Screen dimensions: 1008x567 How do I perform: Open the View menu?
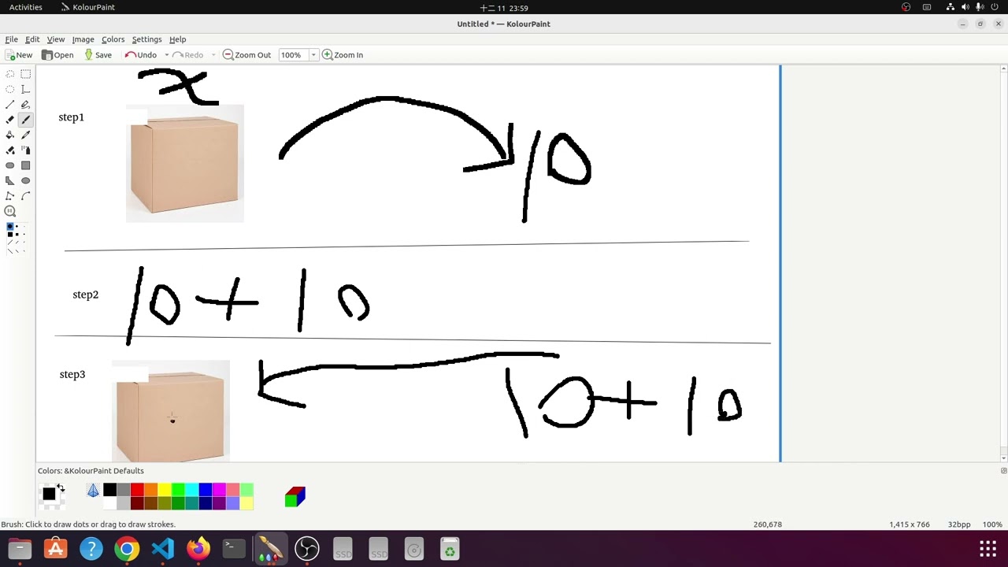pos(55,39)
